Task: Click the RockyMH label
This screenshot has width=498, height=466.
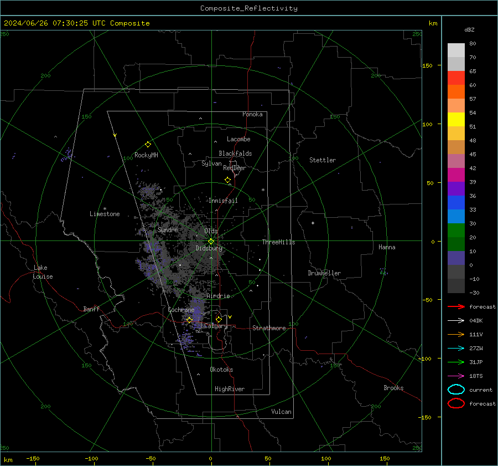Action: click(146, 155)
